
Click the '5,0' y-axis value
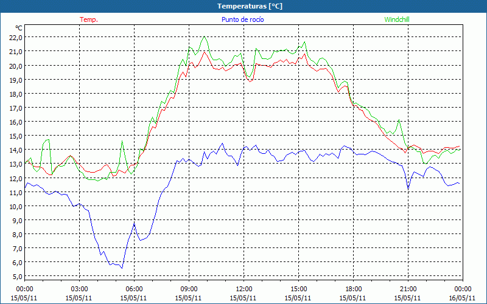[x=18, y=277]
